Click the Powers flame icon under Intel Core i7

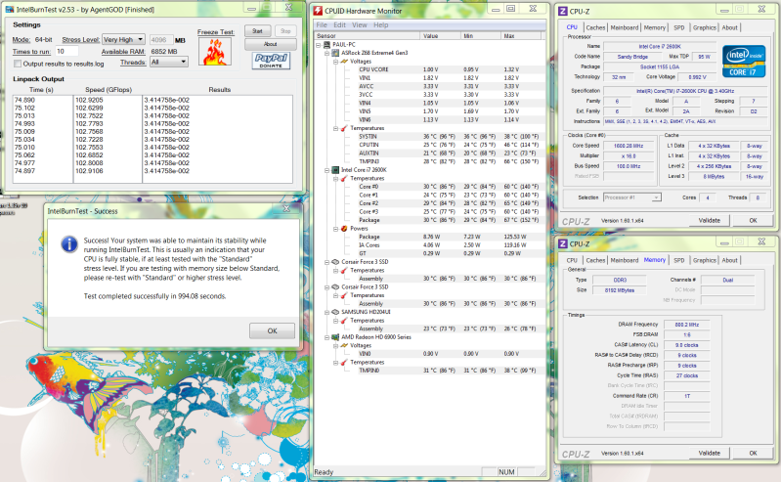[x=344, y=229]
